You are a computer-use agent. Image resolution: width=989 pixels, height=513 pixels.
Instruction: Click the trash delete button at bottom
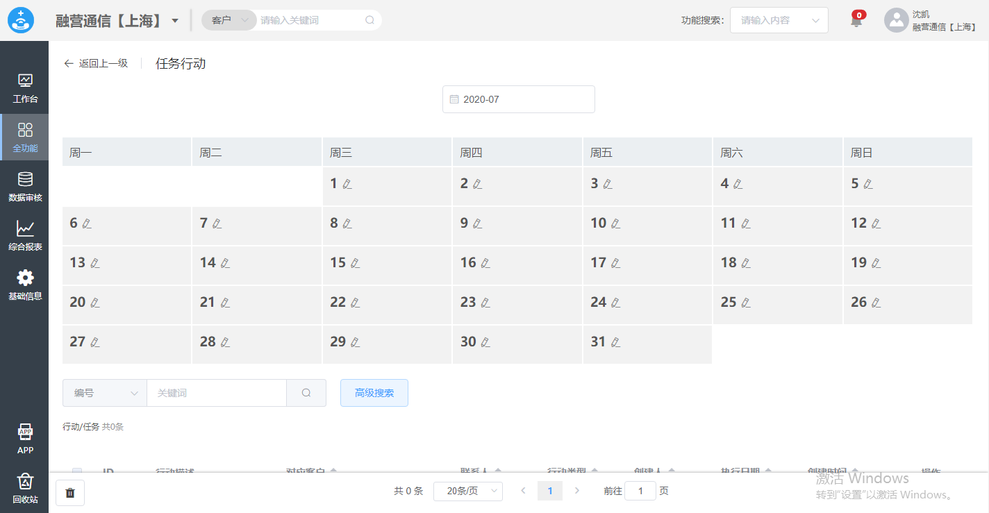pos(70,492)
